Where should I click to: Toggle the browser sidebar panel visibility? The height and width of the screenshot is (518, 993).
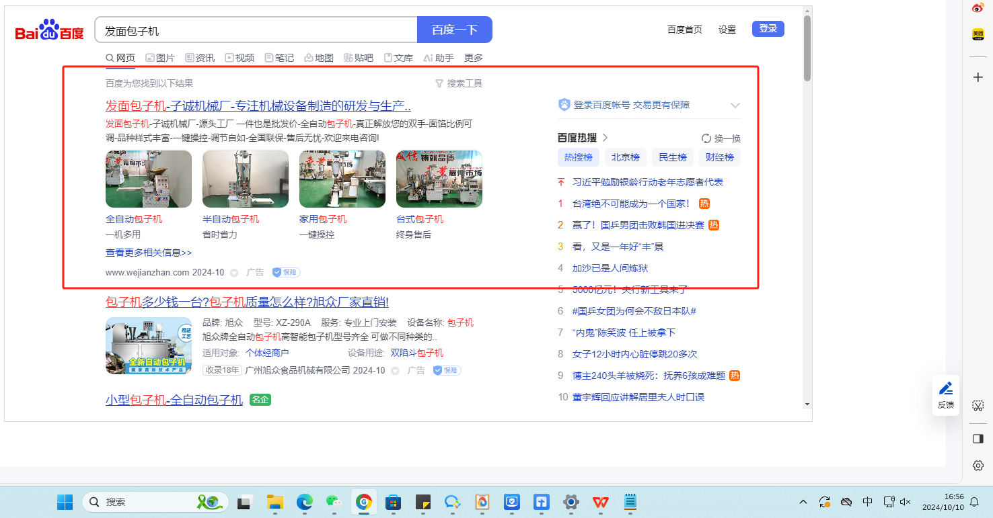point(978,439)
